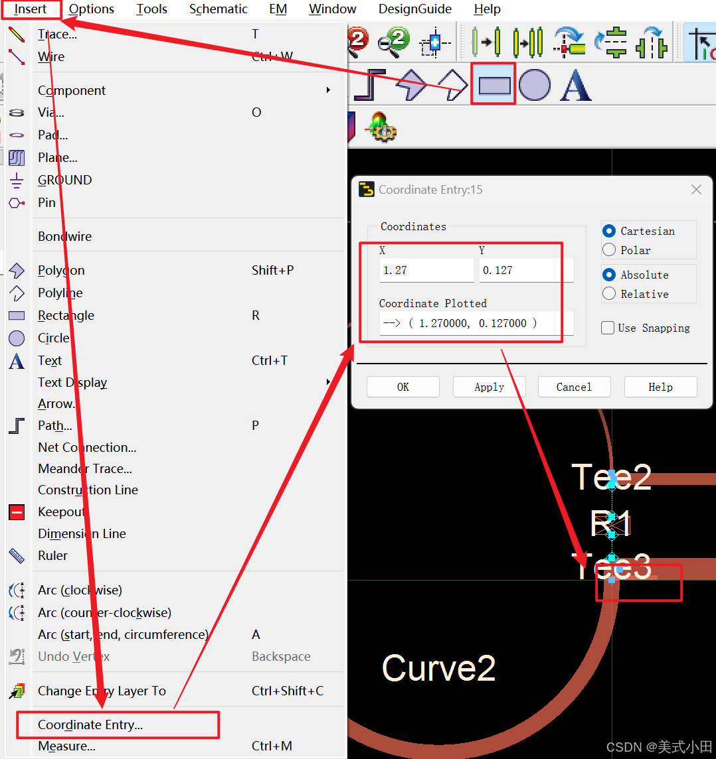The image size is (716, 759).
Task: Choose Coordinate Entry... from Insert menu
Action: [90, 724]
